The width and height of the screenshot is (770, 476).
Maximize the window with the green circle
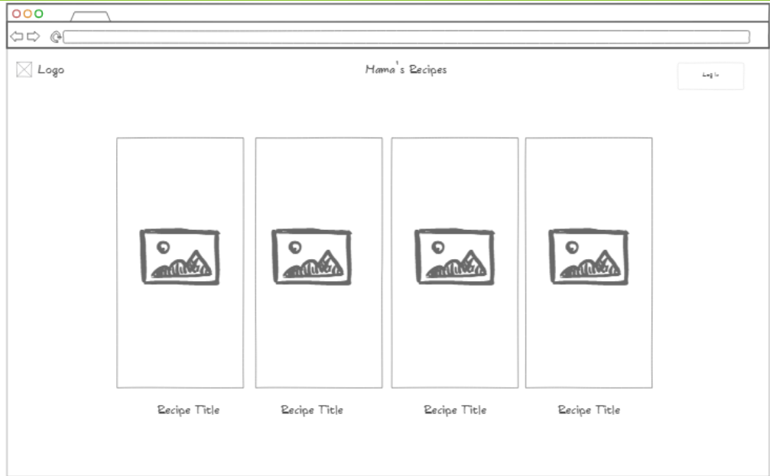pyautogui.click(x=39, y=14)
